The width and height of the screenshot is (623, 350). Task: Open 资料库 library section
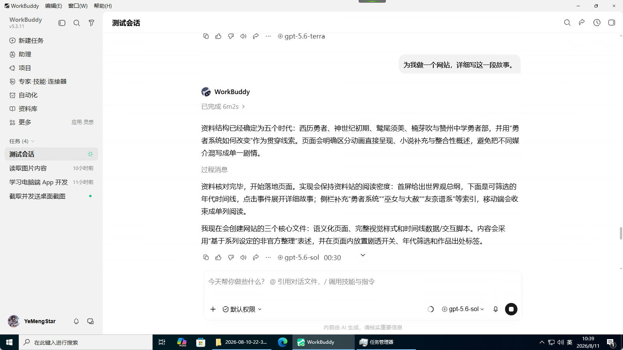(23, 109)
